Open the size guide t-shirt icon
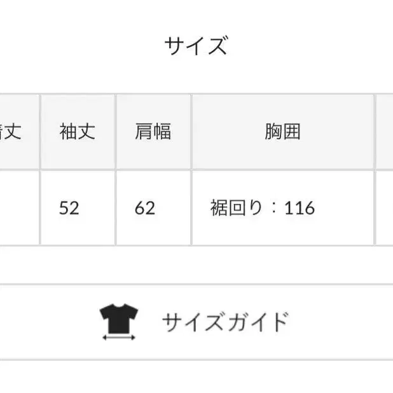 [x=119, y=322]
